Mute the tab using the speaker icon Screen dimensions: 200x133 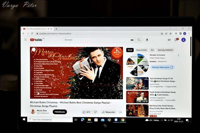point(48,29)
